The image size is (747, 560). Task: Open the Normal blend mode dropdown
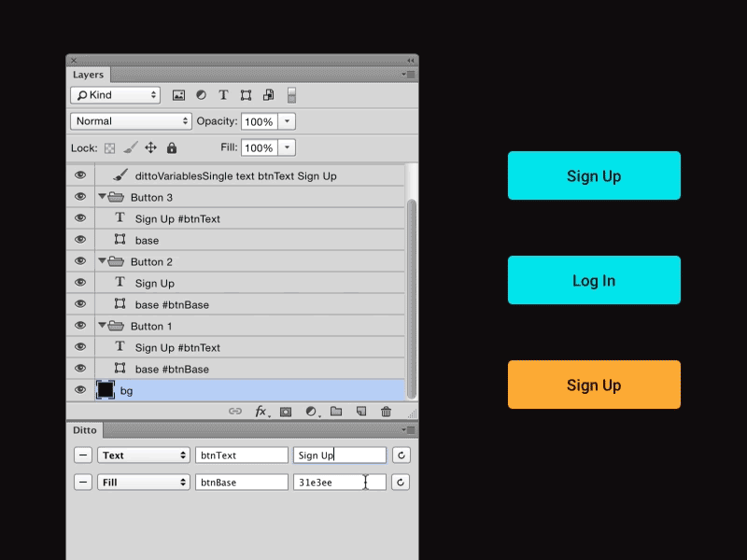[131, 121]
